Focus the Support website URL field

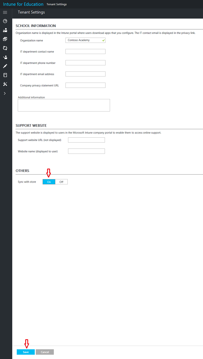pyautogui.click(x=87, y=140)
